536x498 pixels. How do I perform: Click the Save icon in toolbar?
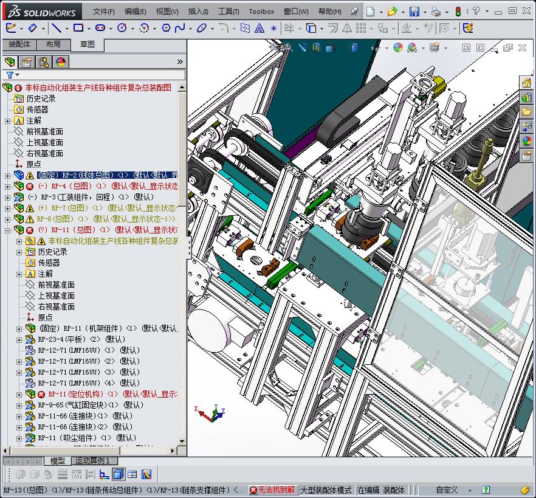414,11
